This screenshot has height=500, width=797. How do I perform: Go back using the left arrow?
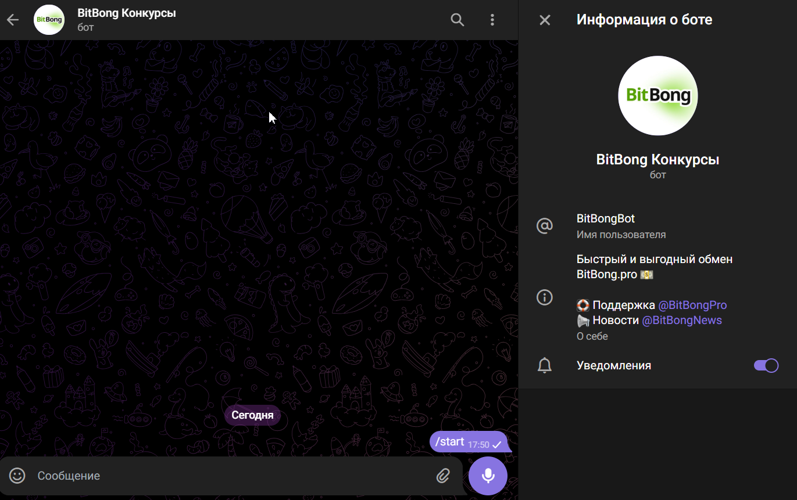click(13, 20)
